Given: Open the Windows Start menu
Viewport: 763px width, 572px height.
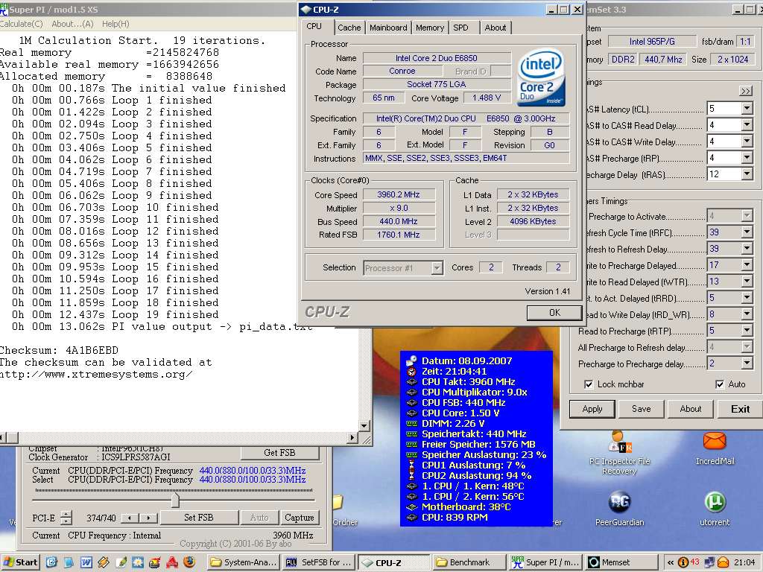Looking at the screenshot, I should pyautogui.click(x=19, y=562).
